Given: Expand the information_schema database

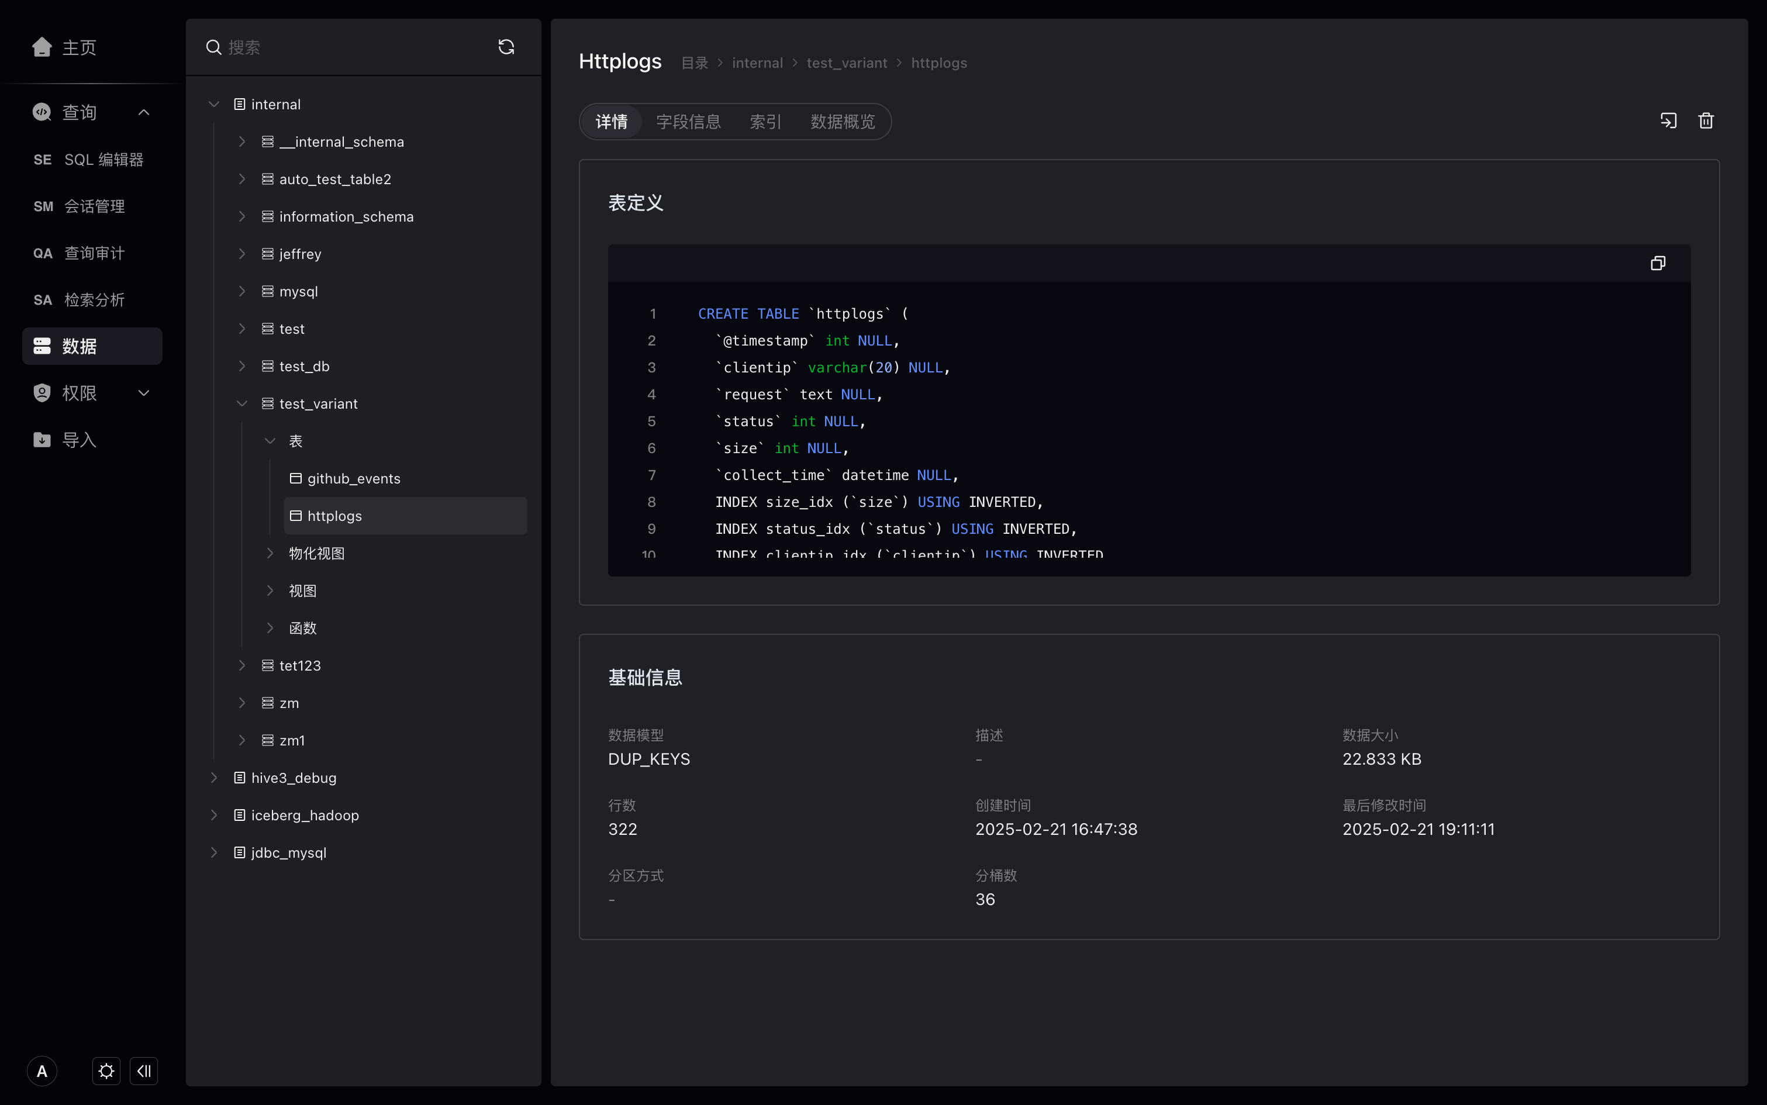Looking at the screenshot, I should [242, 216].
